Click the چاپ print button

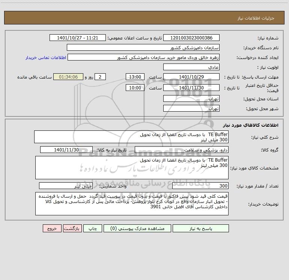click(93, 228)
